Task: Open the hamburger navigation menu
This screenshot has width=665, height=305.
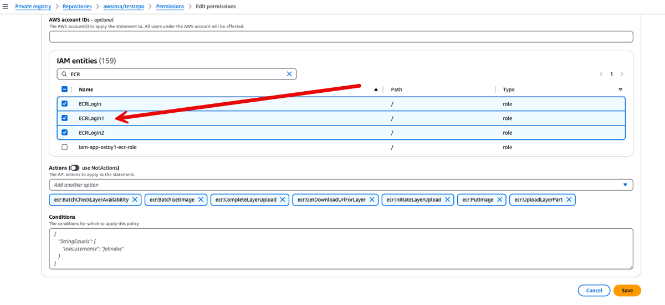Action: pyautogui.click(x=6, y=7)
